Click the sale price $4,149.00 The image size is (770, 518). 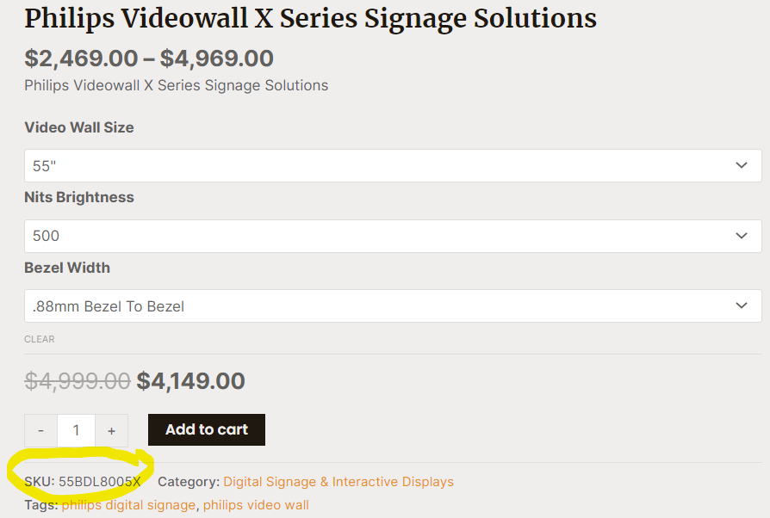189,380
